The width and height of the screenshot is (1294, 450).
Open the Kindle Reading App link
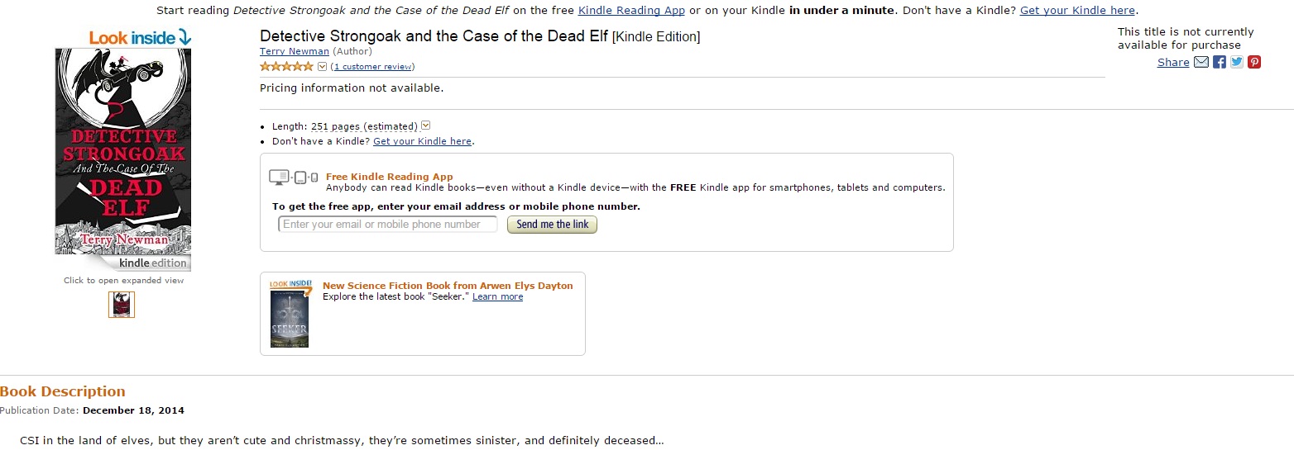[631, 11]
